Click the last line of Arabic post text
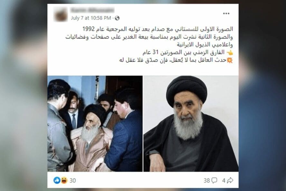The height and width of the screenshot is (191, 286). (176, 60)
